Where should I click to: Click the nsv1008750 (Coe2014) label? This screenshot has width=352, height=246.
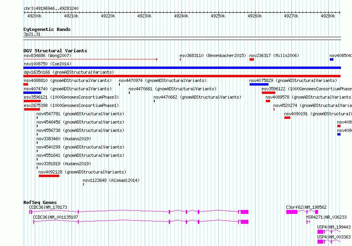[x=47, y=64]
